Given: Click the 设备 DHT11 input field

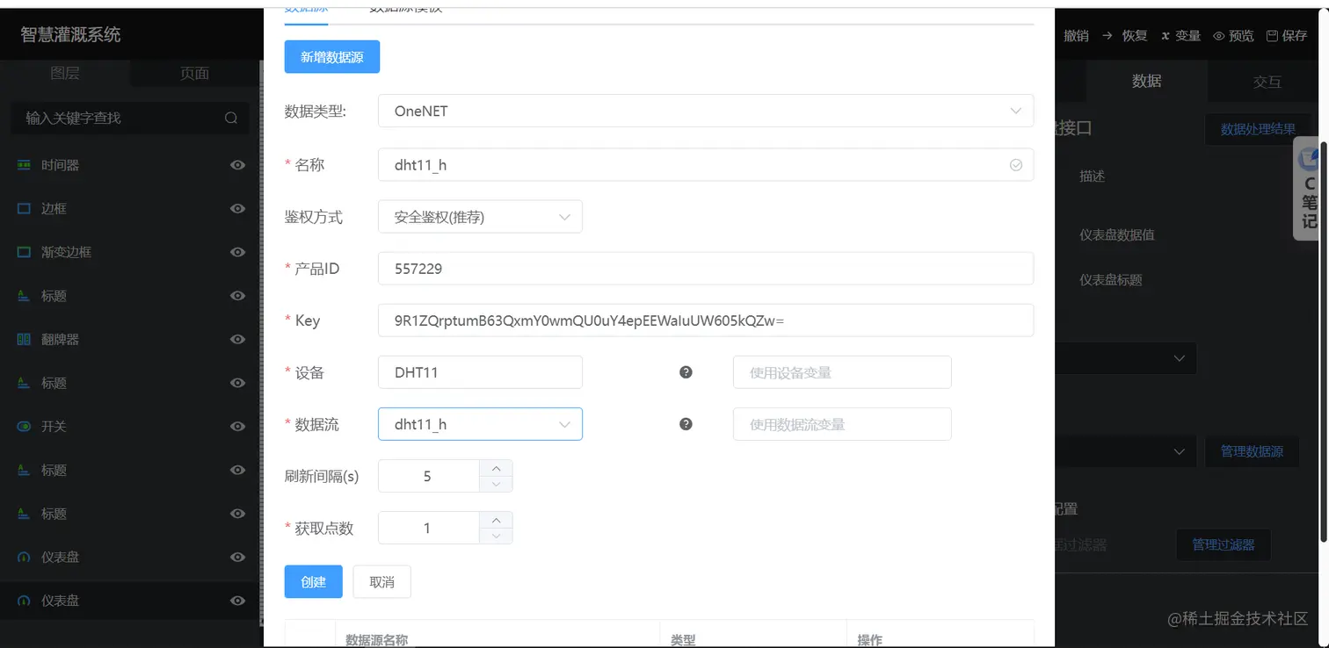Looking at the screenshot, I should 480,372.
